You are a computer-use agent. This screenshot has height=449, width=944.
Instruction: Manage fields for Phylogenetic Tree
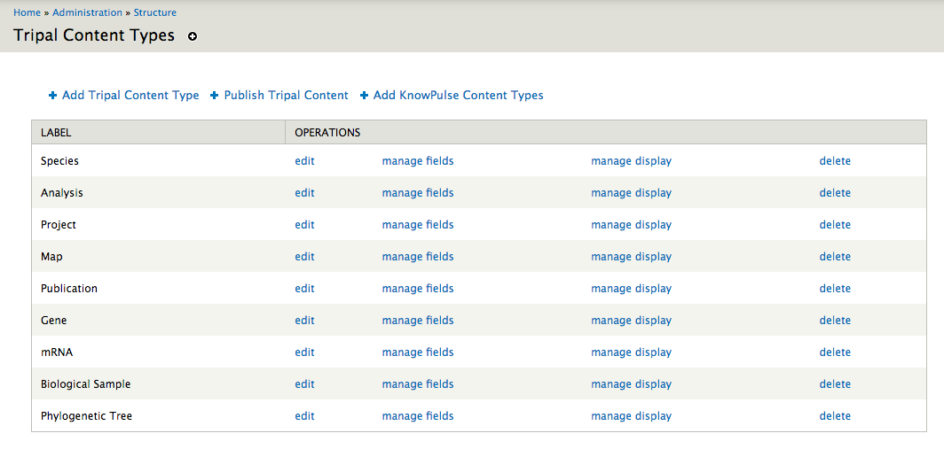(x=418, y=416)
